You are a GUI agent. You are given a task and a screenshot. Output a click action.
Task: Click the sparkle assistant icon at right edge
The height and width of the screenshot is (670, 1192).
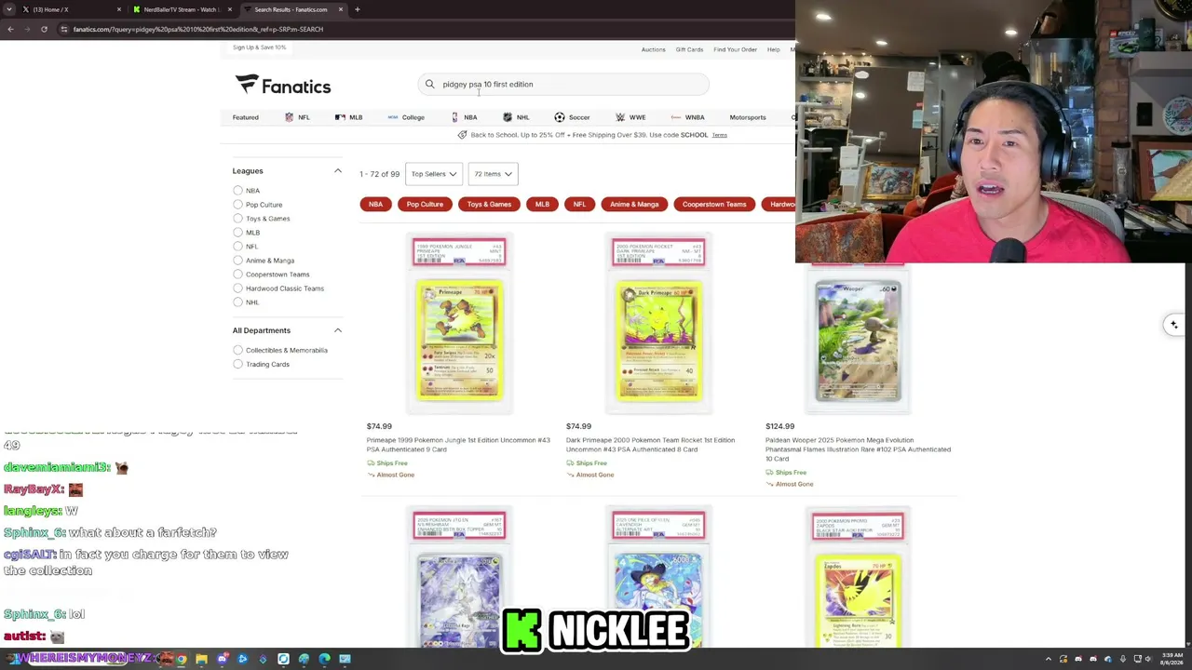1173,325
